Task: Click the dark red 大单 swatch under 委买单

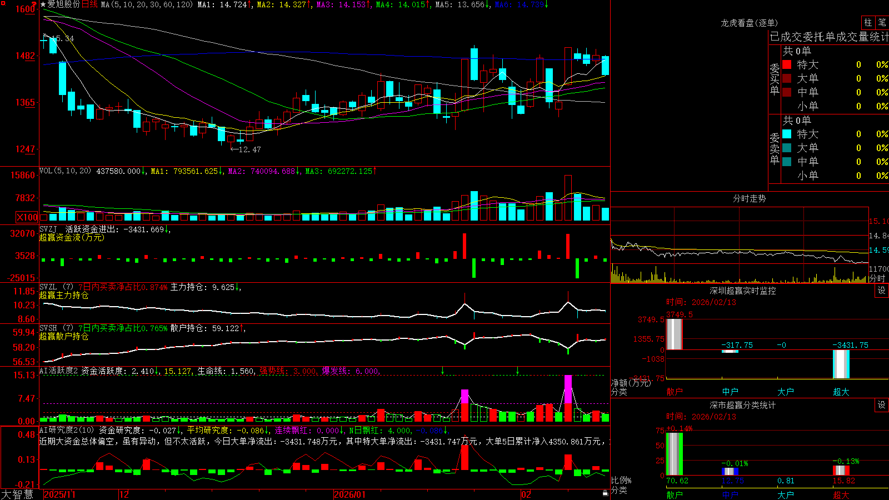Action: 787,78
